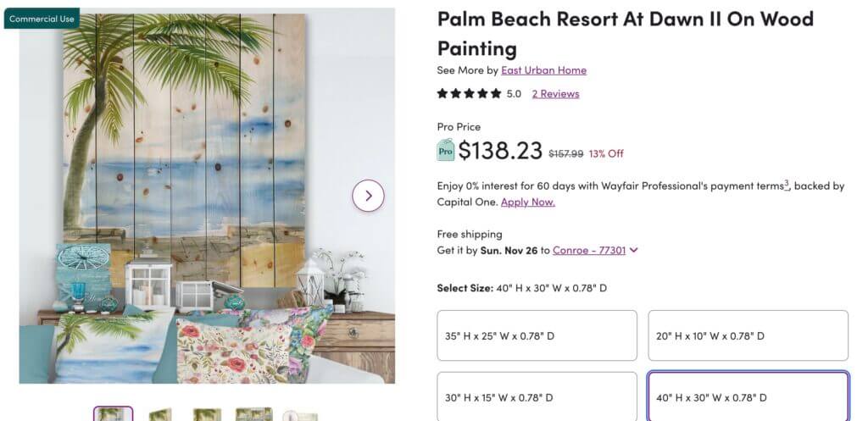Select the first highlighted image thumbnail
This screenshot has width=868, height=421.
(x=114, y=414)
